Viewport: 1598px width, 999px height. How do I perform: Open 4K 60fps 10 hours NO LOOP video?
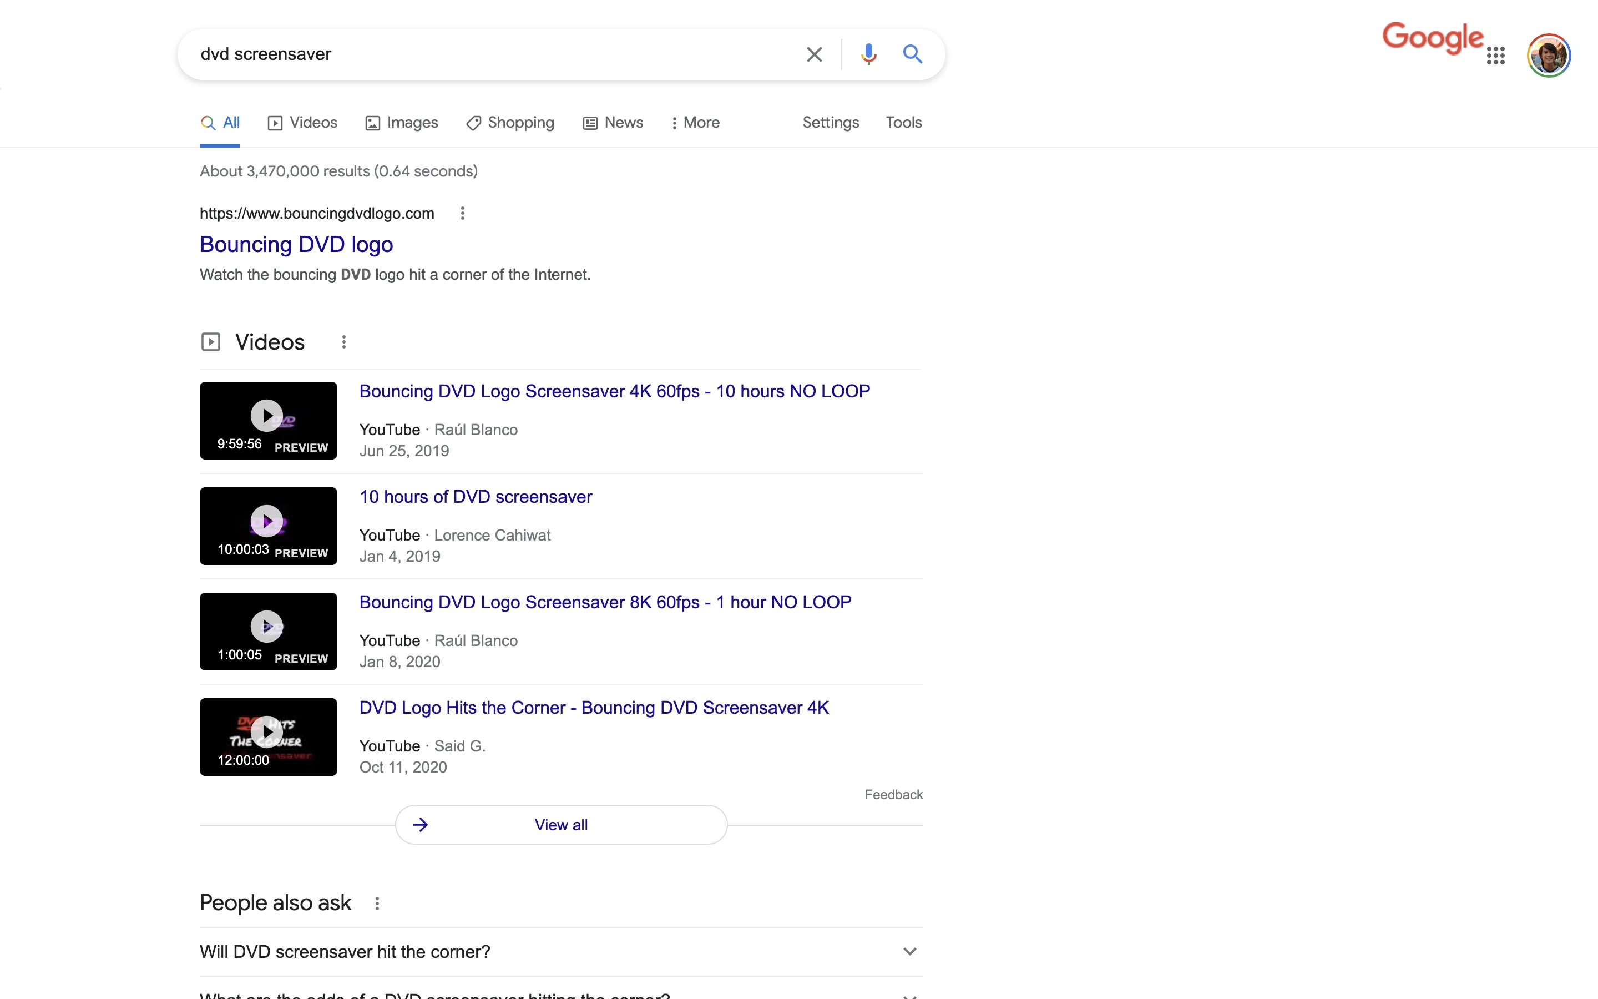click(x=615, y=391)
